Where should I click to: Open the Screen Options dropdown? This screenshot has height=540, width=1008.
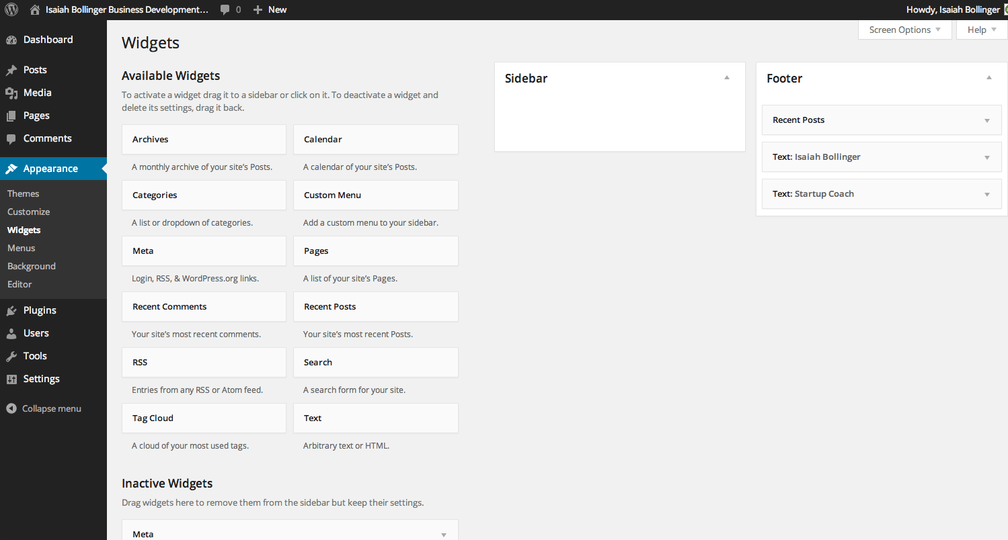[x=904, y=30]
